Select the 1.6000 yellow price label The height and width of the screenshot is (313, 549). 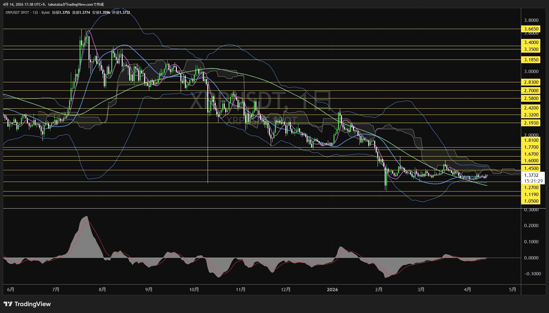pyautogui.click(x=531, y=161)
